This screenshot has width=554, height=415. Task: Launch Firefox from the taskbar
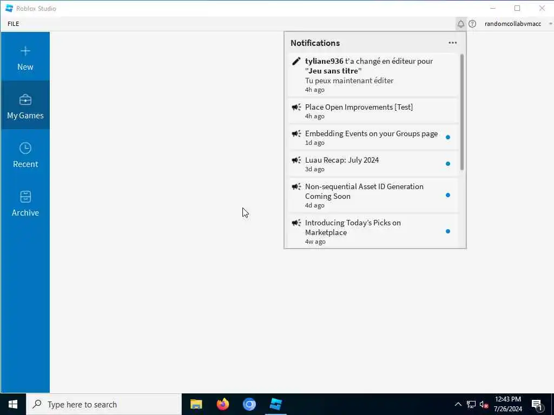tap(222, 404)
